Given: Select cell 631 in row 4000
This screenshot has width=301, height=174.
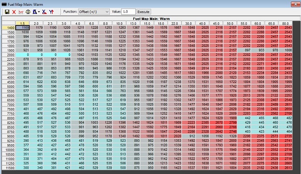Looking at the screenshot, I should pyautogui.click(x=23, y=77).
